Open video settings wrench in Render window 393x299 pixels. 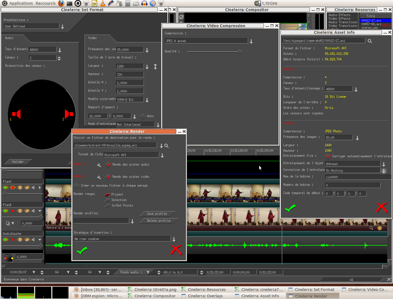99,177
